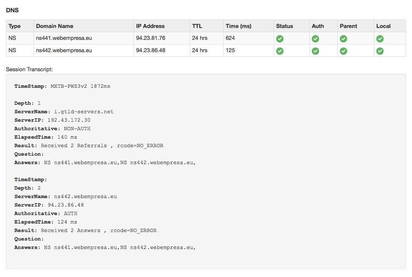This screenshot has height=277, width=412.
Task: Click the Session Transcript label
Action: point(29,70)
